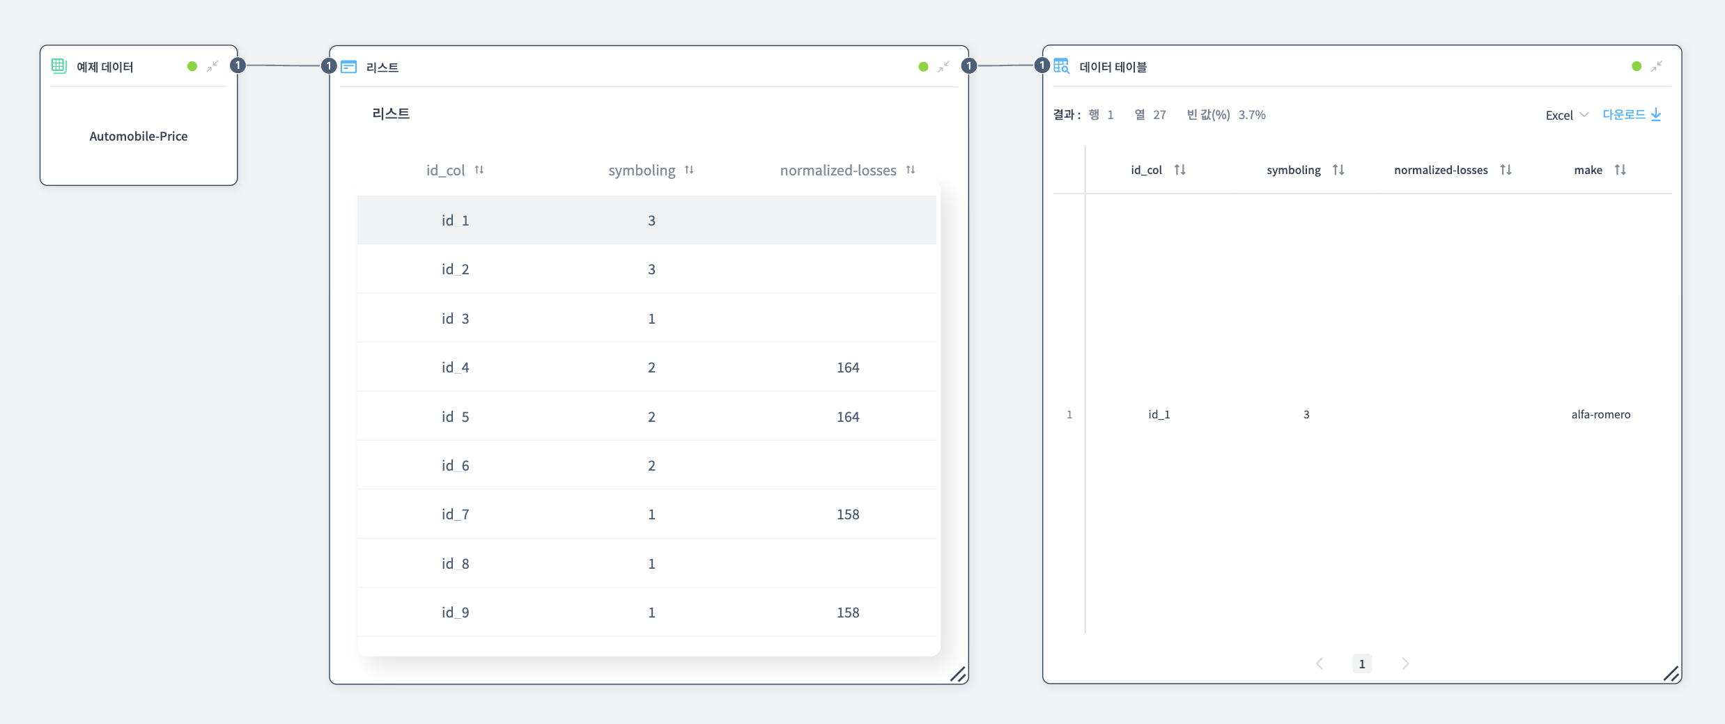Sort list by id_col column
Viewport: 1725px width, 724px height.
coord(479,170)
